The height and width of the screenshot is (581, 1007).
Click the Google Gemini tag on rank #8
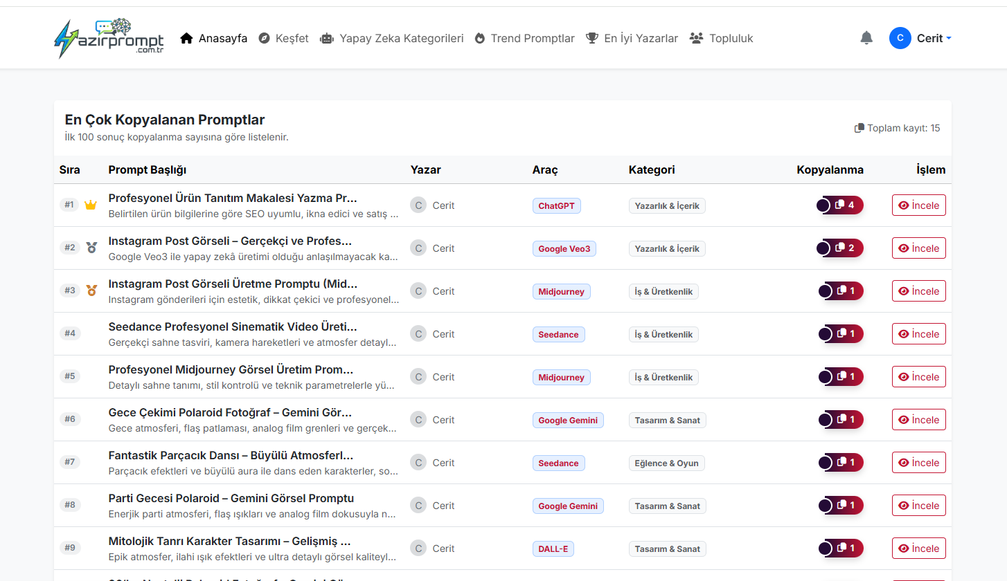568,506
